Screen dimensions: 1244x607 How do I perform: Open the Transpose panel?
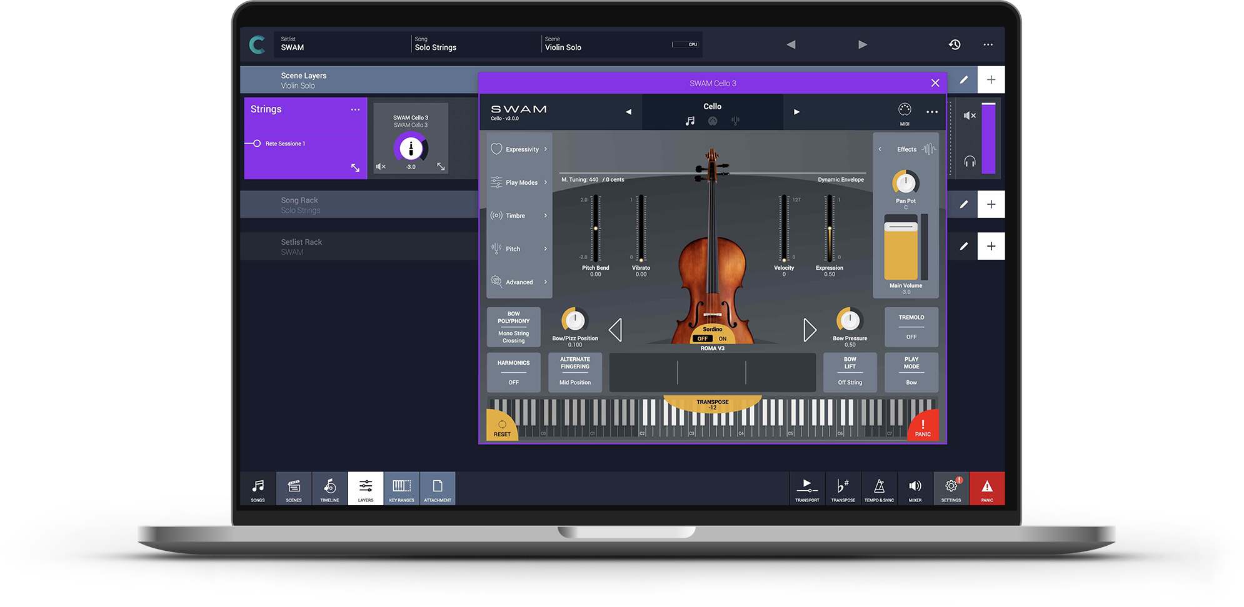pyautogui.click(x=843, y=490)
